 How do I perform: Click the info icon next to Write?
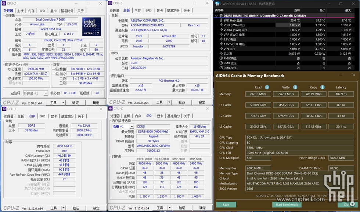[295, 87]
